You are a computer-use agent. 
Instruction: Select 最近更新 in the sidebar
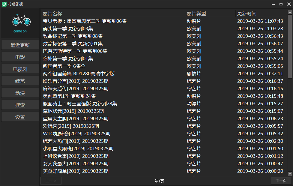coord(20,45)
